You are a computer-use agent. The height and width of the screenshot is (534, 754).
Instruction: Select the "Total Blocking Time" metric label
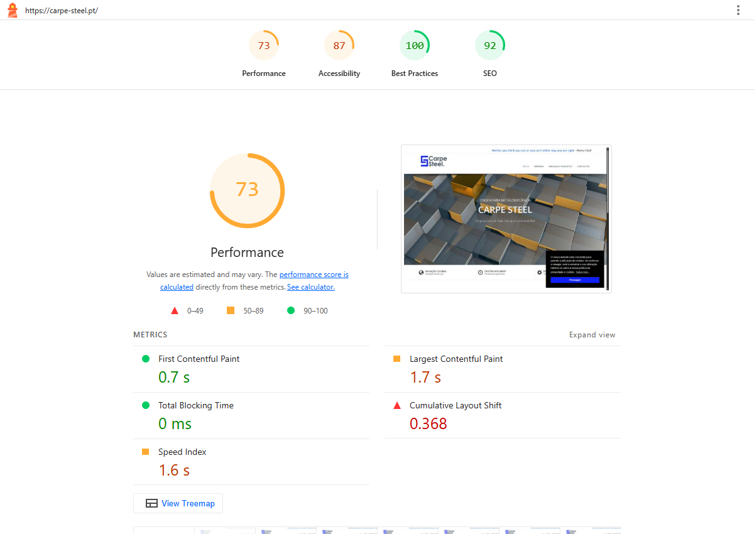[196, 405]
